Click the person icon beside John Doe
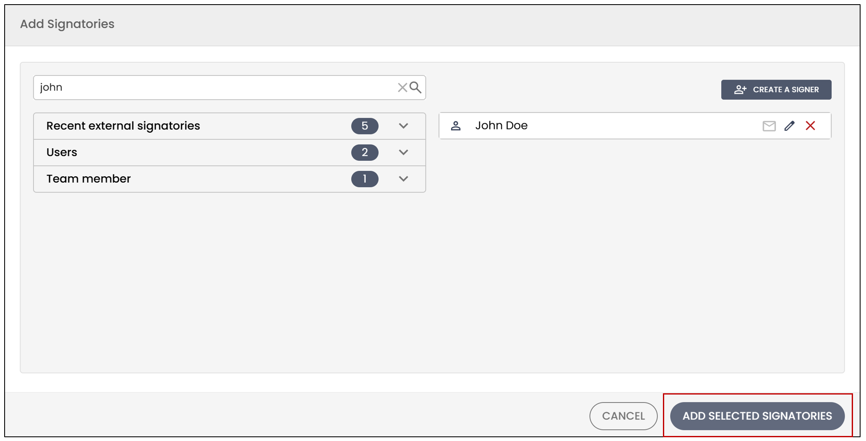Viewport: 866px width, 441px height. [456, 126]
